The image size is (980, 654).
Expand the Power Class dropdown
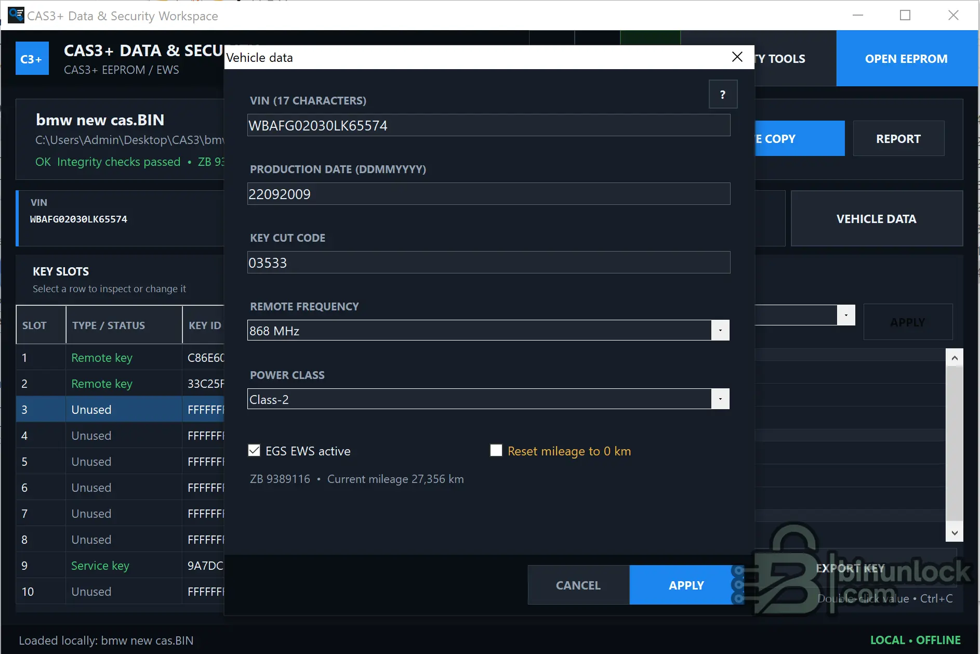720,399
